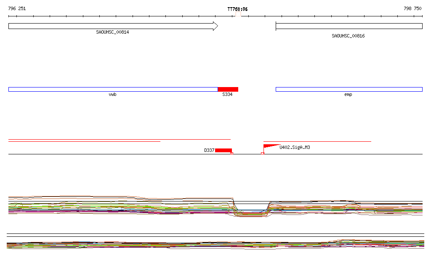Click the 798 750 end coordinate
The width and height of the screenshot is (431, 257).
pos(412,8)
